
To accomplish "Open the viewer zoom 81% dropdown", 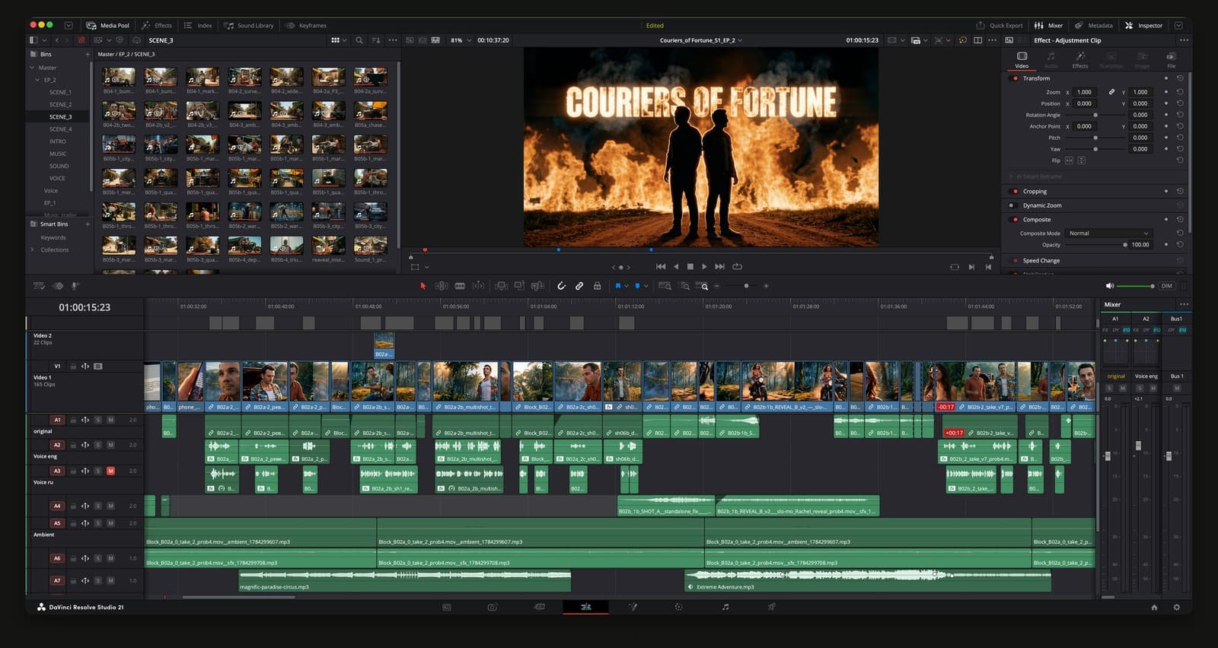I will tap(461, 40).
